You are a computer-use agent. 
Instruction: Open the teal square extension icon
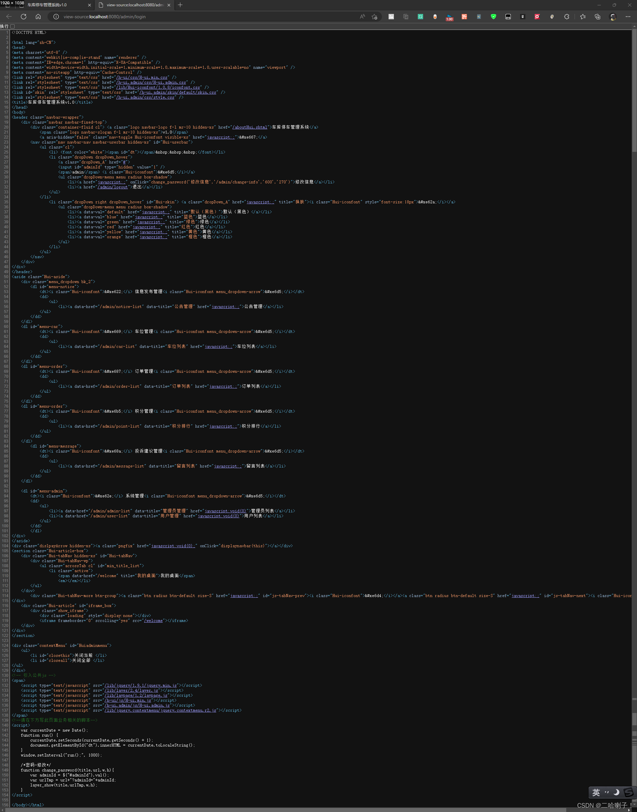pos(420,16)
